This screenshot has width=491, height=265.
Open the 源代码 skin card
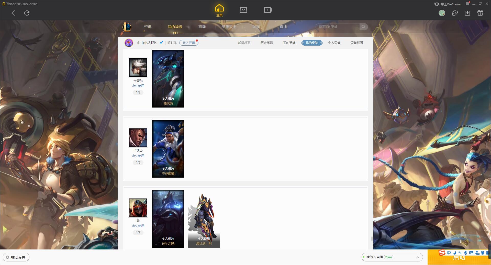[168, 78]
